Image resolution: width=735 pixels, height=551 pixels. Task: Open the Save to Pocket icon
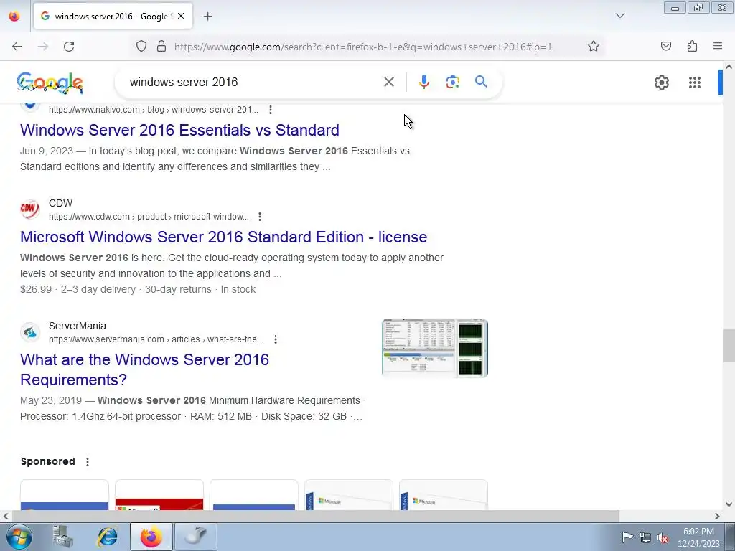[665, 47]
